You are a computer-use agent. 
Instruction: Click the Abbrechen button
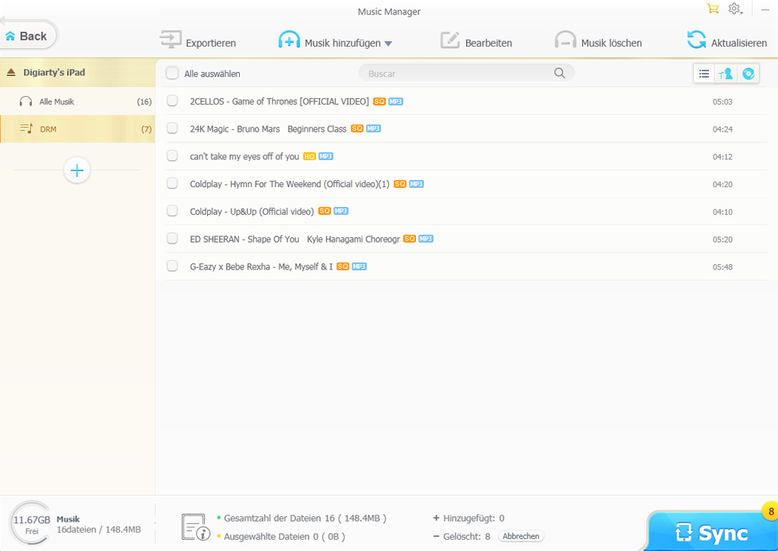pyautogui.click(x=521, y=537)
